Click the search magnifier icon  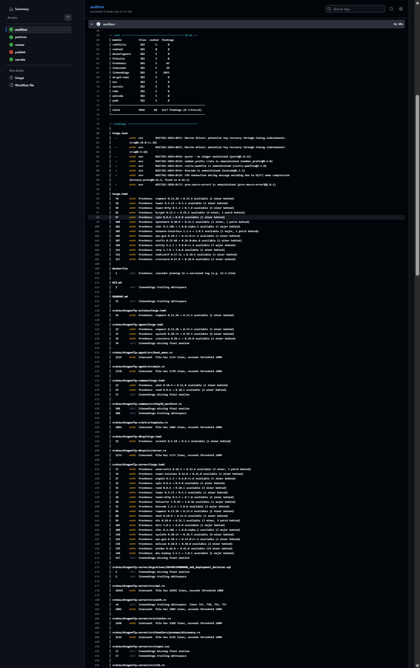[330, 9]
